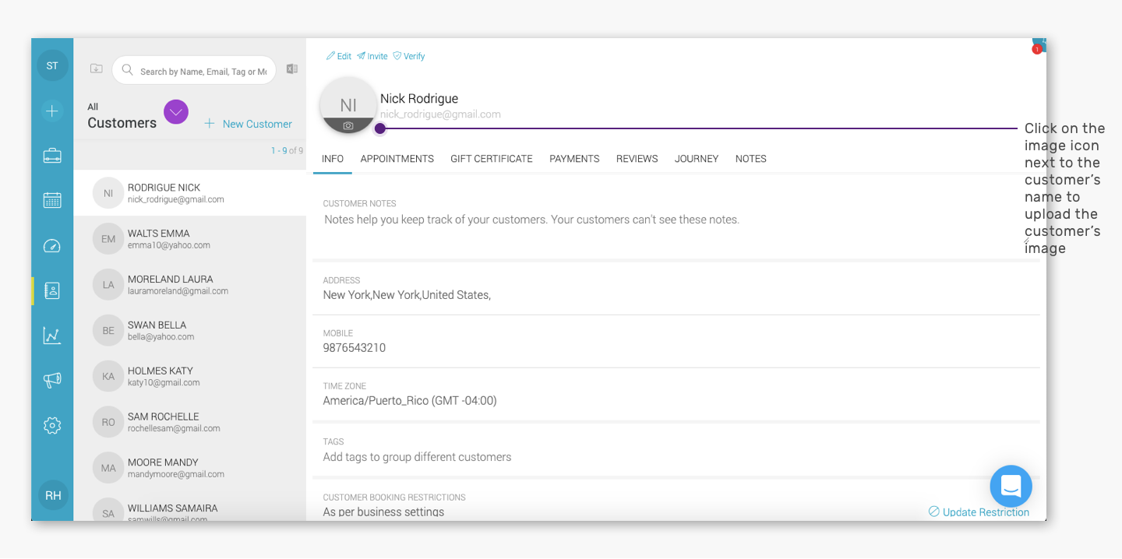Open the settings gear icon in sidebar
The image size is (1122, 559).
tap(52, 425)
